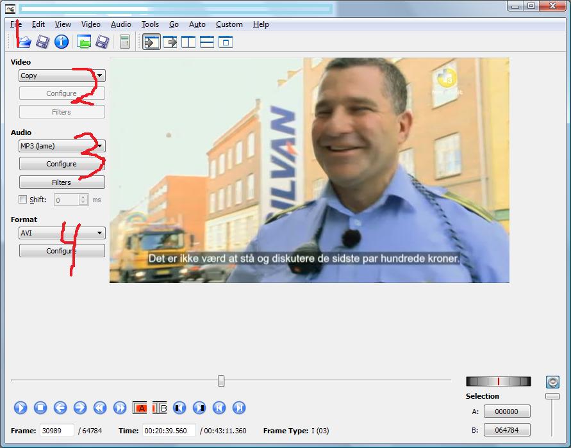571x448 pixels.
Task: Go to next frame
Action: click(80, 408)
